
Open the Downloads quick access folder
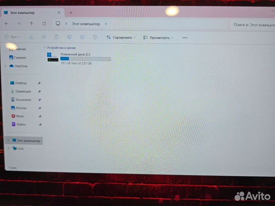[x=21, y=92]
